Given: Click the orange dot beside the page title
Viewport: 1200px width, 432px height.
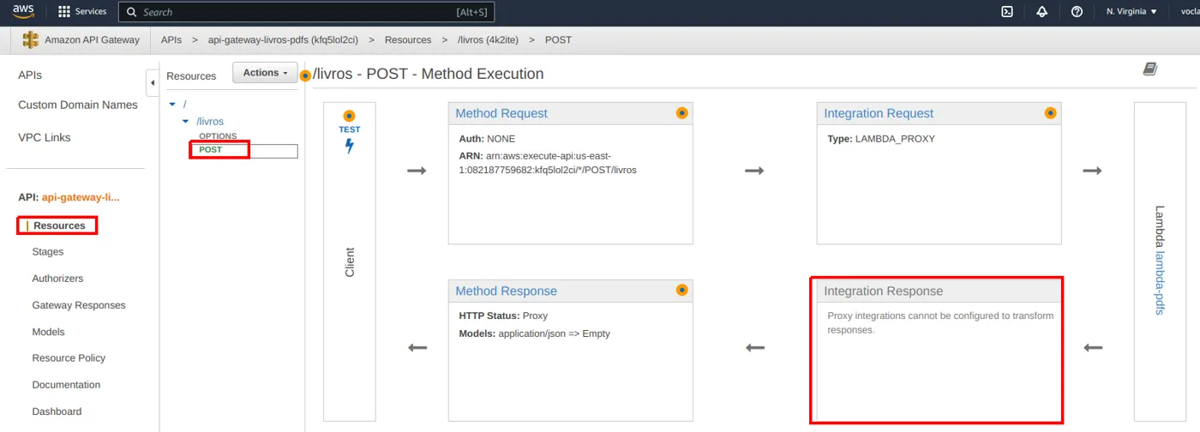Looking at the screenshot, I should pos(305,75).
